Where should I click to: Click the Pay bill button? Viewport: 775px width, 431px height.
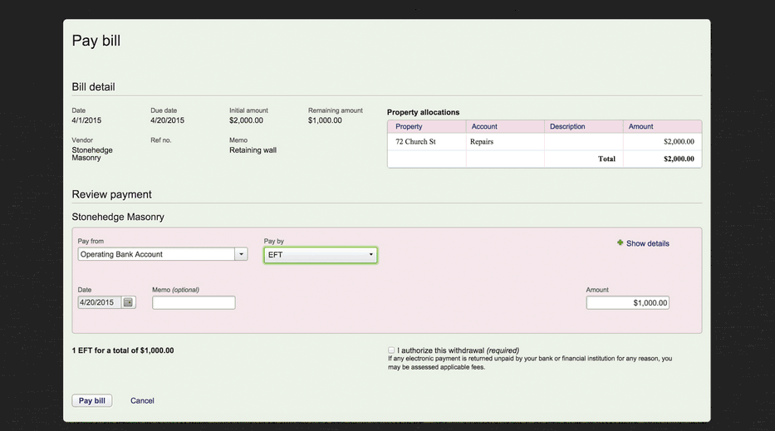click(92, 400)
